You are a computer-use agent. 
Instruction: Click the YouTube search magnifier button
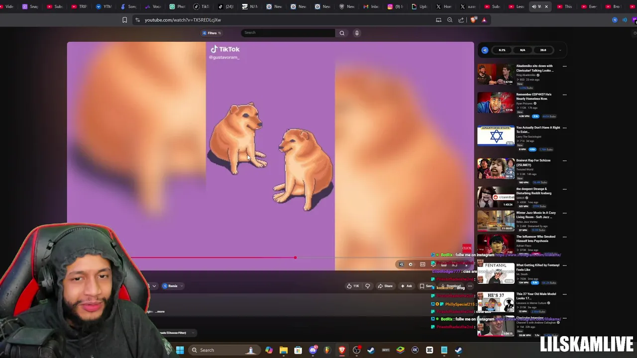342,33
